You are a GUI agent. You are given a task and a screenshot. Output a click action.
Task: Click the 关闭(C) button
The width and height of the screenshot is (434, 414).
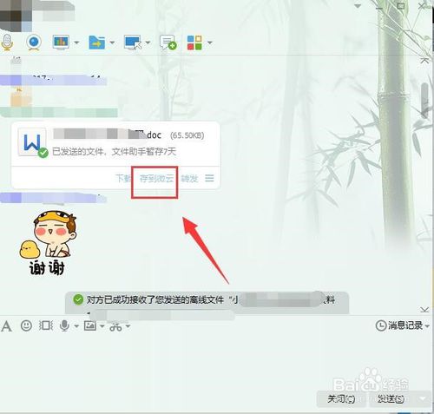click(341, 399)
